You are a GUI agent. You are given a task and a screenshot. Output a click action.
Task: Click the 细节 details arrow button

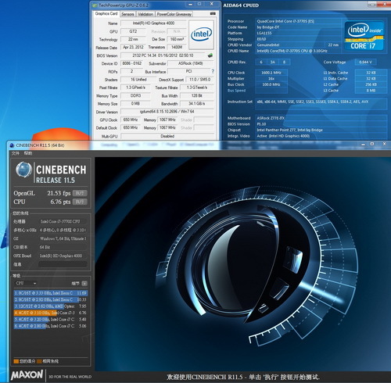click(84, 283)
